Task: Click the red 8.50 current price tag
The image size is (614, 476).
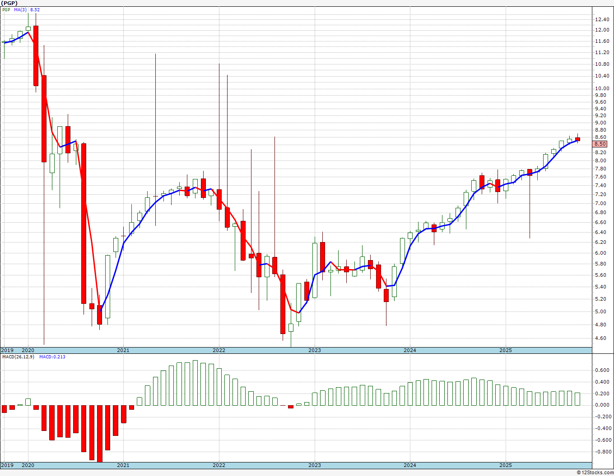Action: pos(600,144)
